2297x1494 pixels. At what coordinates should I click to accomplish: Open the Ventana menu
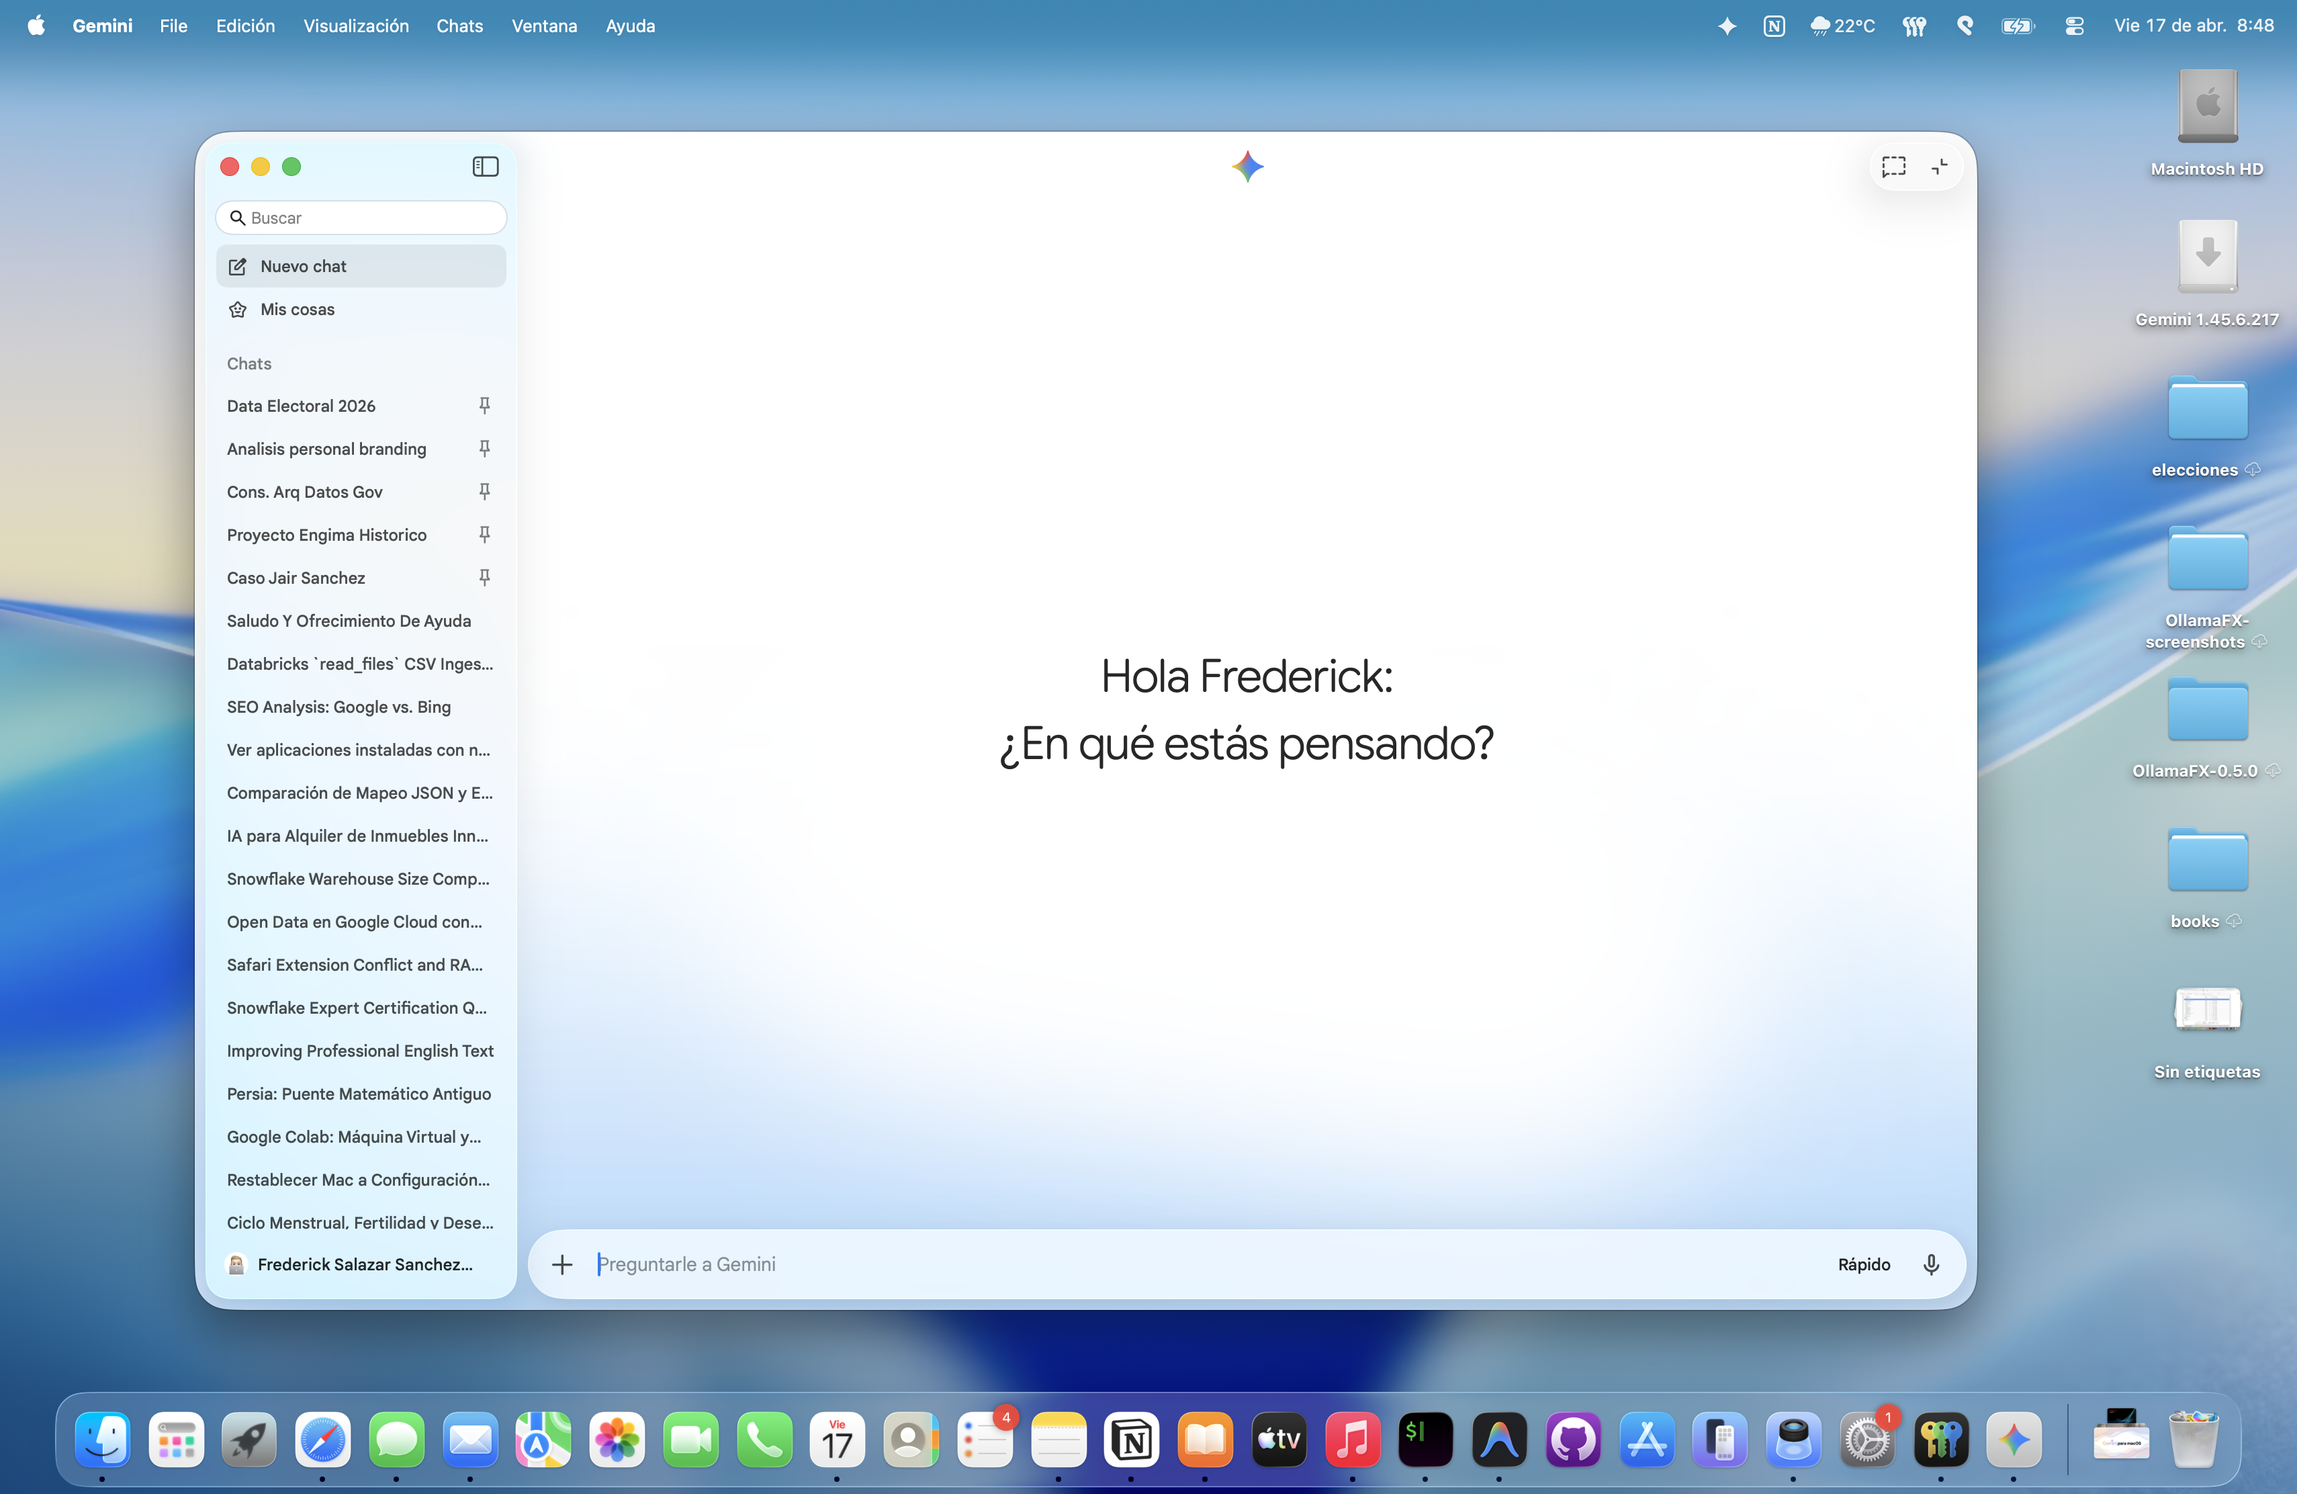point(544,26)
